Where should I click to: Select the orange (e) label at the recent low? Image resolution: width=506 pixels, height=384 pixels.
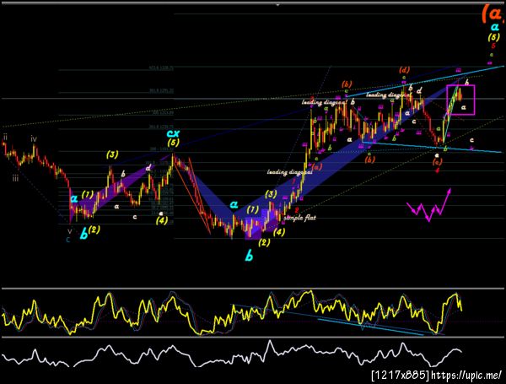tap(438, 162)
